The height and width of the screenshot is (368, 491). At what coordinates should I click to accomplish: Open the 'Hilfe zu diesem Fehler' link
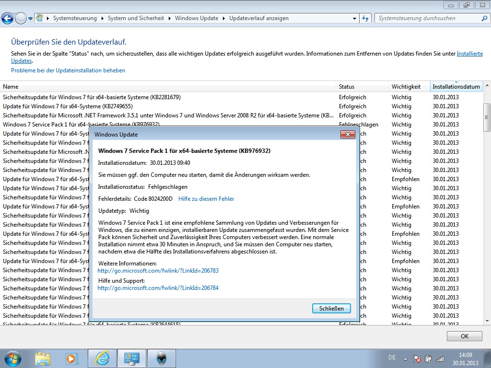tap(206, 199)
